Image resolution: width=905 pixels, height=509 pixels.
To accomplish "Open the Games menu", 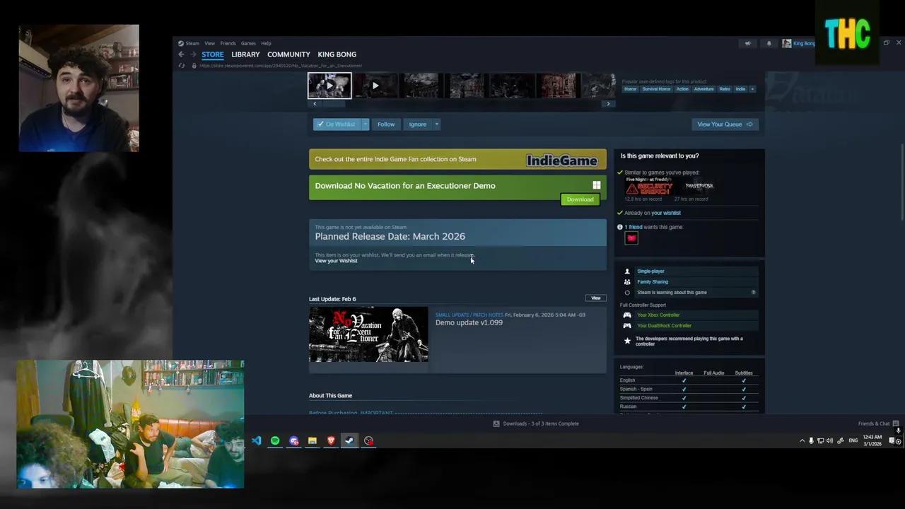I will tap(248, 43).
